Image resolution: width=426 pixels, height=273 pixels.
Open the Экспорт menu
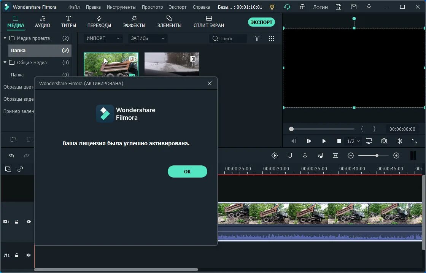point(178,7)
